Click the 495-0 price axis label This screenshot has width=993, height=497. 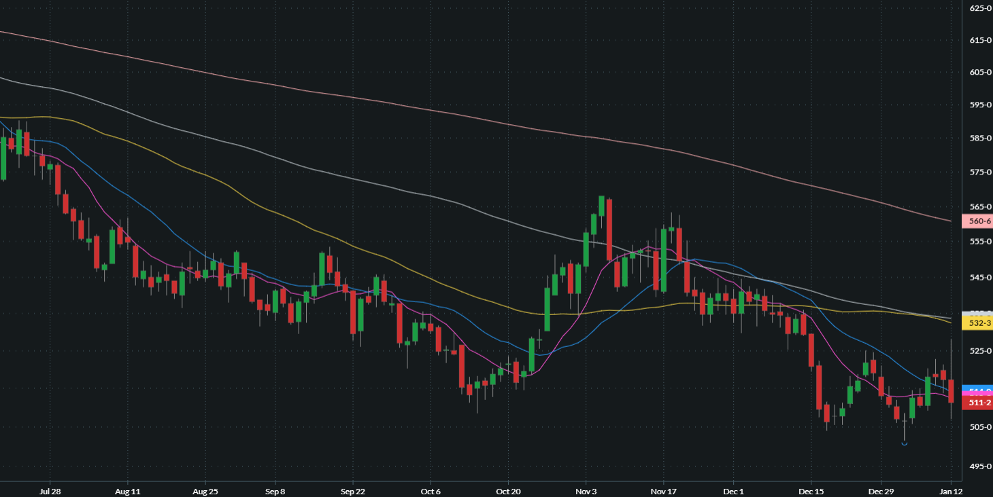980,466
